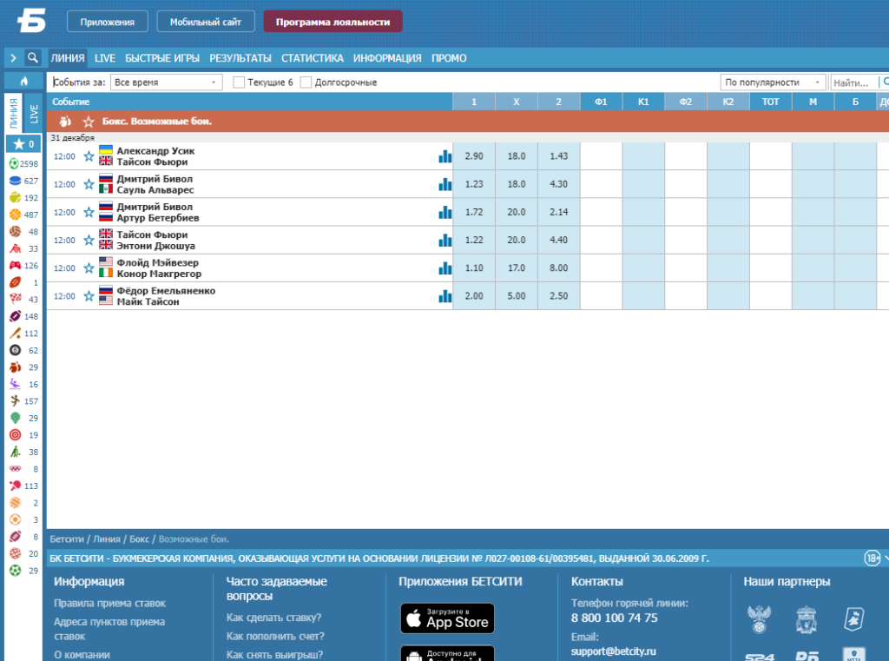Open the Как сделать ставку? link
Viewport: 889px width, 661px height.
tap(273, 618)
